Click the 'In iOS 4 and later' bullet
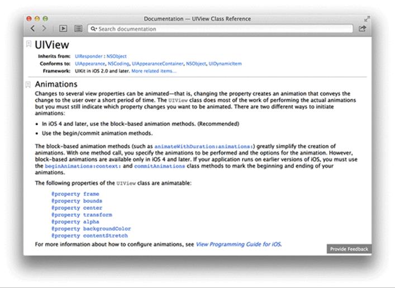This screenshot has width=395, height=288. (141, 124)
